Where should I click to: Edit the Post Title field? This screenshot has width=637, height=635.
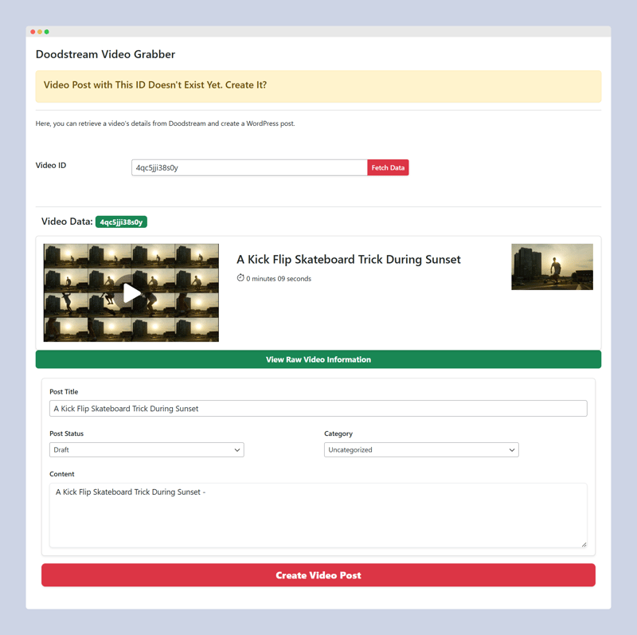318,408
